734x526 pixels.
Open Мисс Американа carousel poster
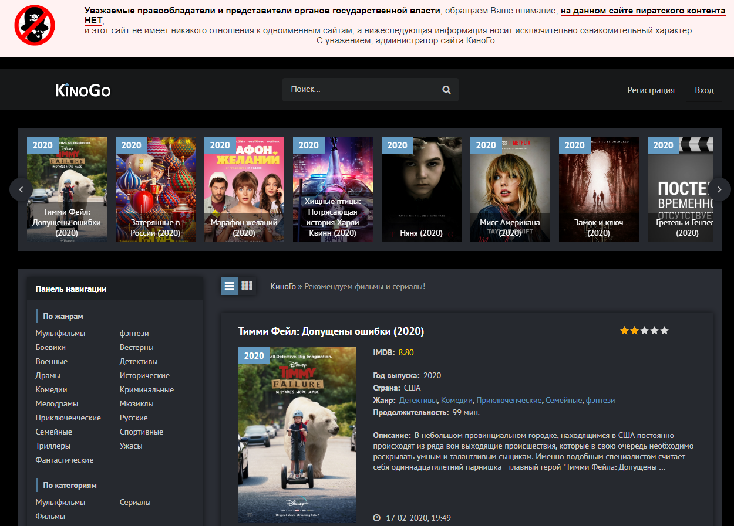[510, 189]
